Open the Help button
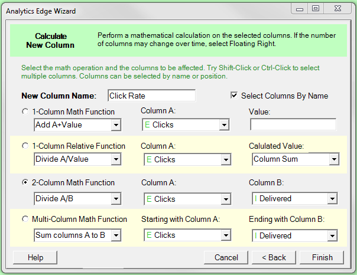This screenshot has height=275, width=357. pyautogui.click(x=35, y=257)
